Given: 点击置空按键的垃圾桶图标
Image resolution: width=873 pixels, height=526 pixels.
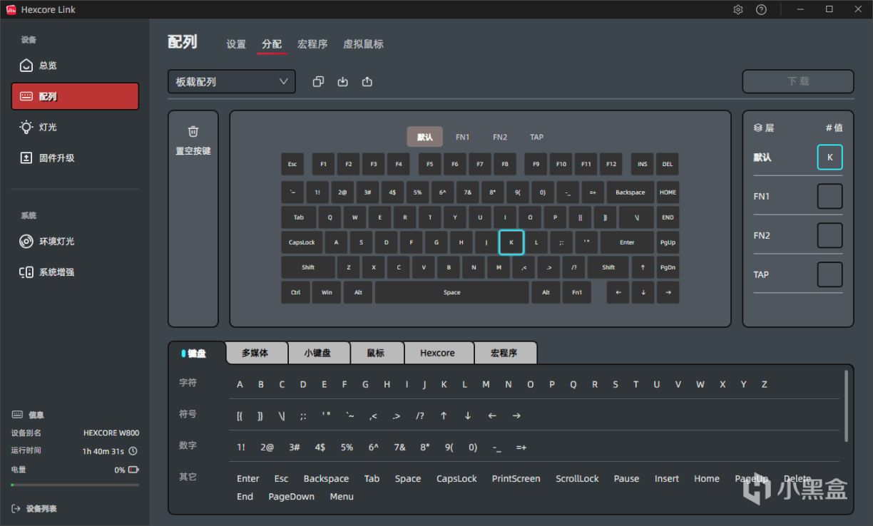Looking at the screenshot, I should [193, 131].
